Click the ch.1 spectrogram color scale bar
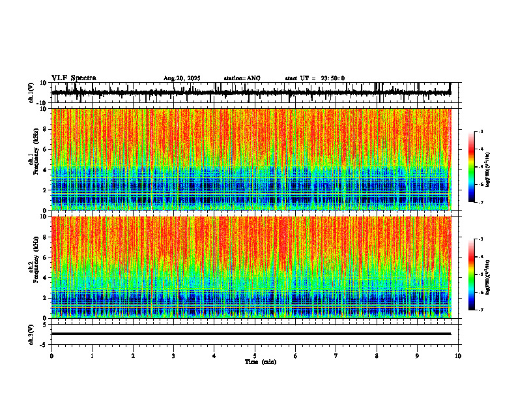The image size is (516, 399). 472,167
